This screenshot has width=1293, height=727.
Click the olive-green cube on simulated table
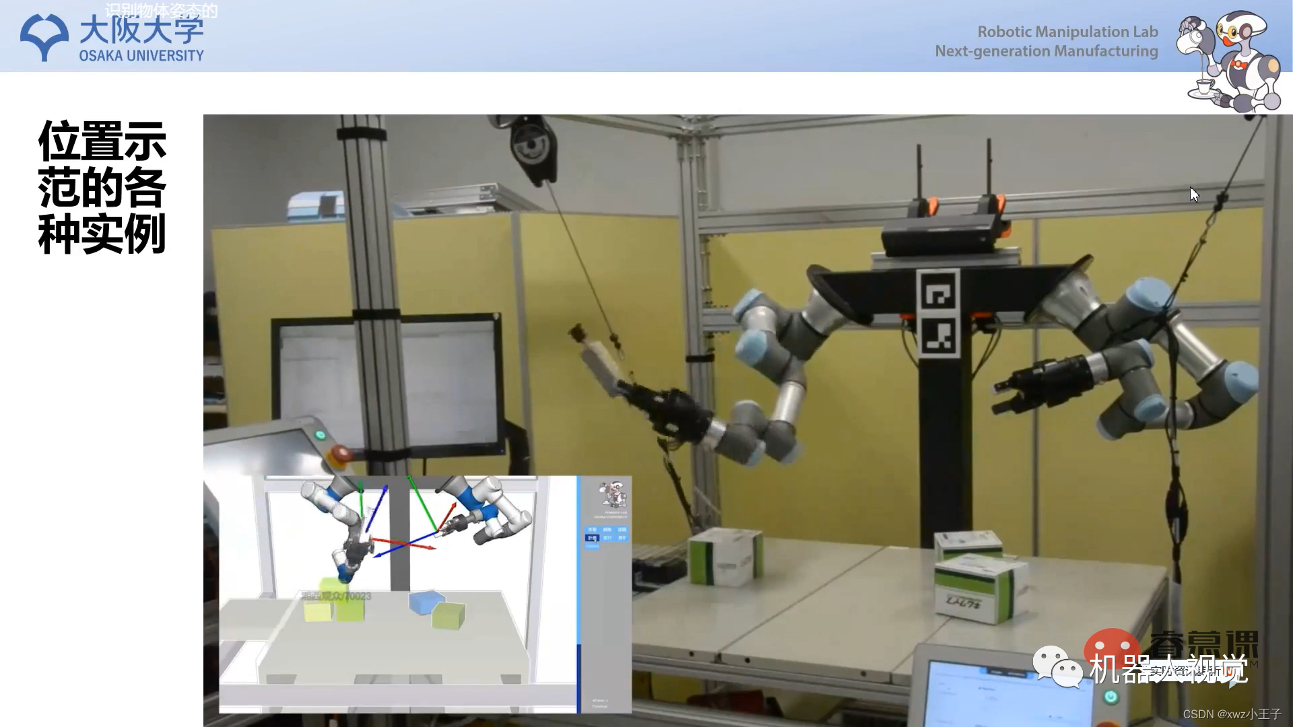[448, 616]
